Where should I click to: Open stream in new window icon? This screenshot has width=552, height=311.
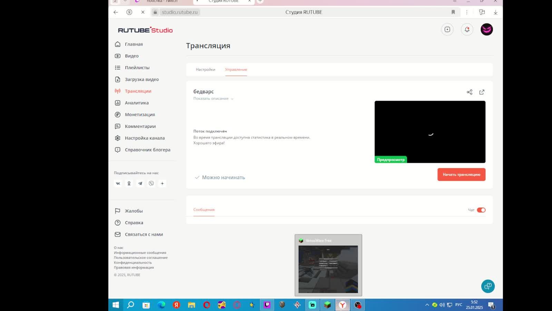(x=482, y=92)
